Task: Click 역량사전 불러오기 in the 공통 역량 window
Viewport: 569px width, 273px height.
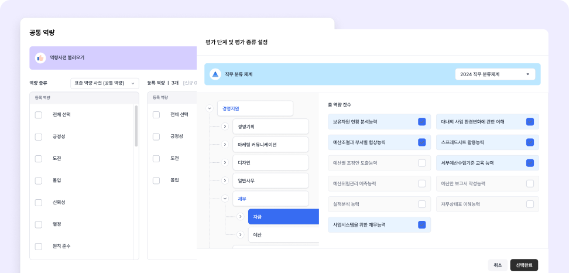Action: 67,58
